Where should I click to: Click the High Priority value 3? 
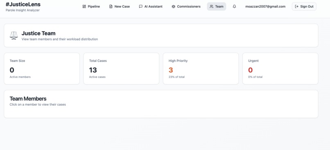[x=171, y=70]
